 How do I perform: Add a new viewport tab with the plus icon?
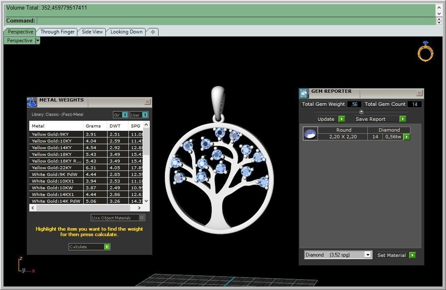click(153, 32)
